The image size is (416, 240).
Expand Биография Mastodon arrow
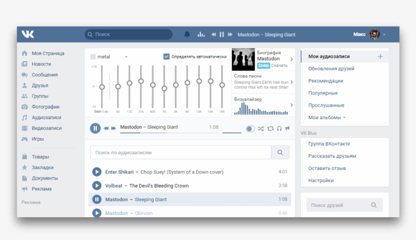pyautogui.click(x=292, y=59)
